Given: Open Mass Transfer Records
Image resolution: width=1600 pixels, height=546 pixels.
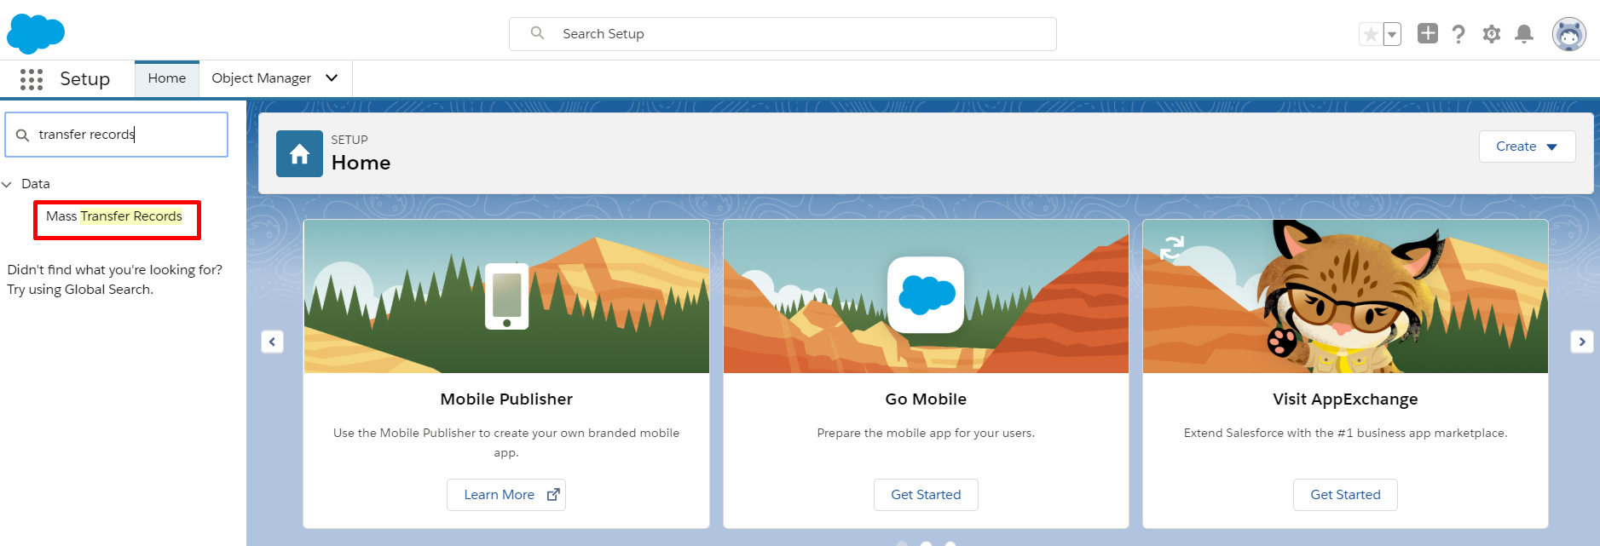Looking at the screenshot, I should pyautogui.click(x=114, y=216).
